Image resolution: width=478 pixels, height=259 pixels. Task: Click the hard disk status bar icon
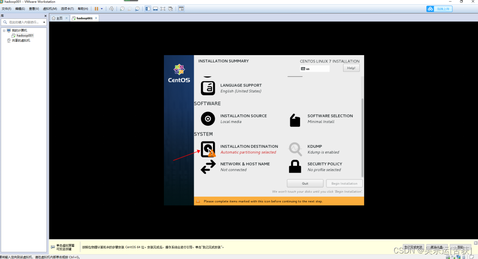pyautogui.click(x=448, y=257)
